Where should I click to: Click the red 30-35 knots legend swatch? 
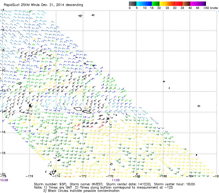pyautogui.click(x=179, y=4)
